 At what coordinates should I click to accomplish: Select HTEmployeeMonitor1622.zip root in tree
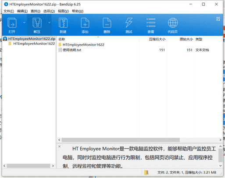point(32,39)
